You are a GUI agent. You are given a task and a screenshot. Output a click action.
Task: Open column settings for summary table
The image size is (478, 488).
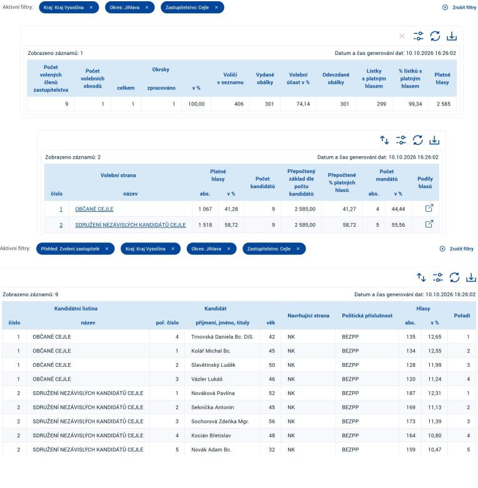418,36
